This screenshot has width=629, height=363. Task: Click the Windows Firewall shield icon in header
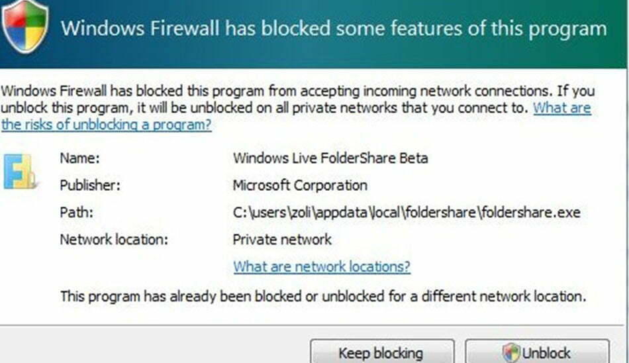[x=24, y=26]
